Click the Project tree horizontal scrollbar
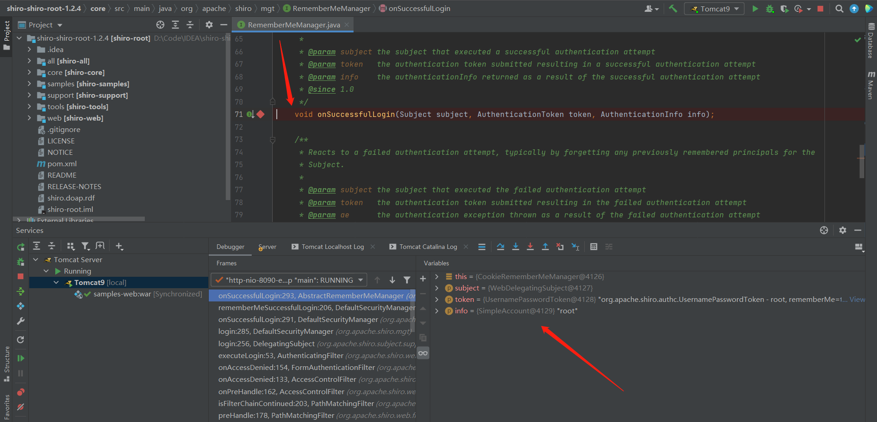Screen dimensions: 877x422 (x=79, y=219)
